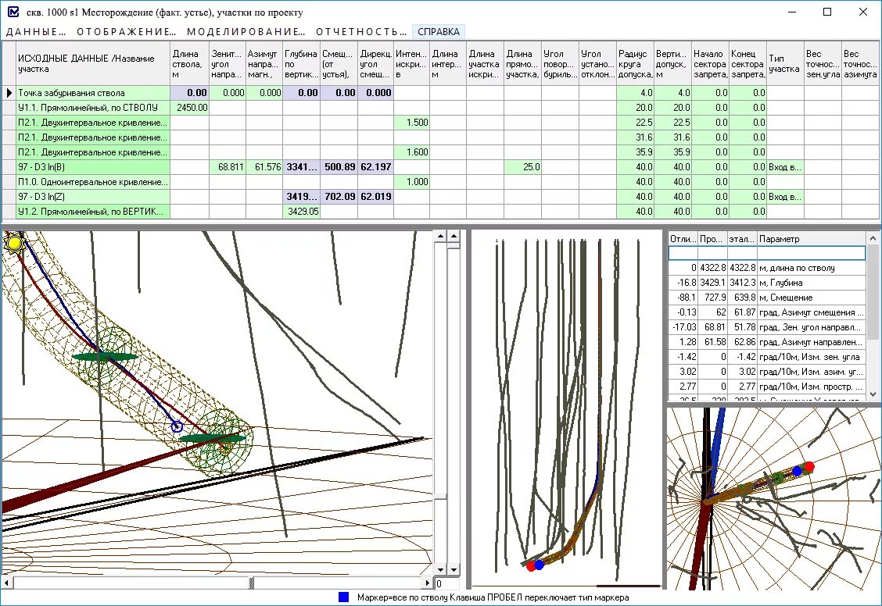The height and width of the screenshot is (606, 882).
Task: Click the up arrow of the left vertical 3D-view scrollbar
Action: pos(440,236)
